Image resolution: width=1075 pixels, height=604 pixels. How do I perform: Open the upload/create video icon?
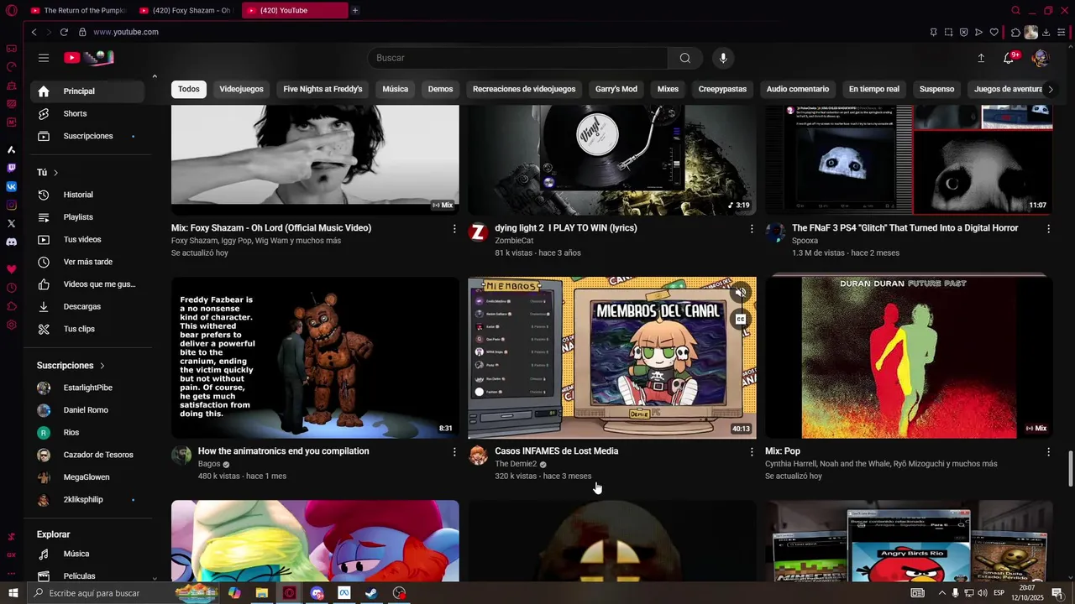click(981, 58)
